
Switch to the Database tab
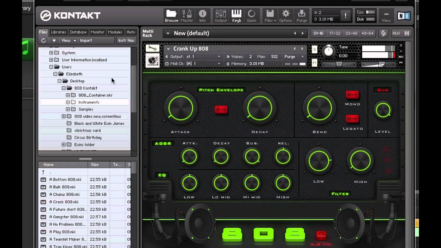(x=78, y=32)
